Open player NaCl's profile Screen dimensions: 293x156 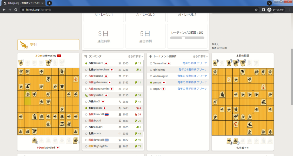[x=94, y=102]
